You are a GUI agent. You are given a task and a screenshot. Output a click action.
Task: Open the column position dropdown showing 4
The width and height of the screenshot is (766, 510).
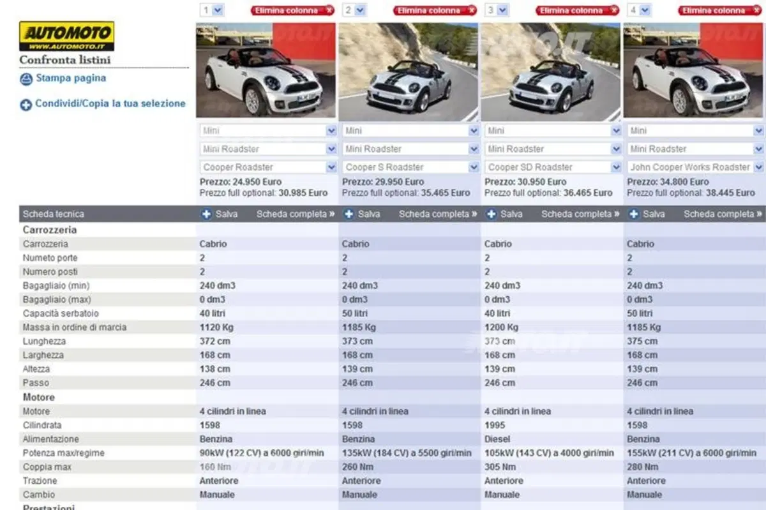click(x=639, y=10)
